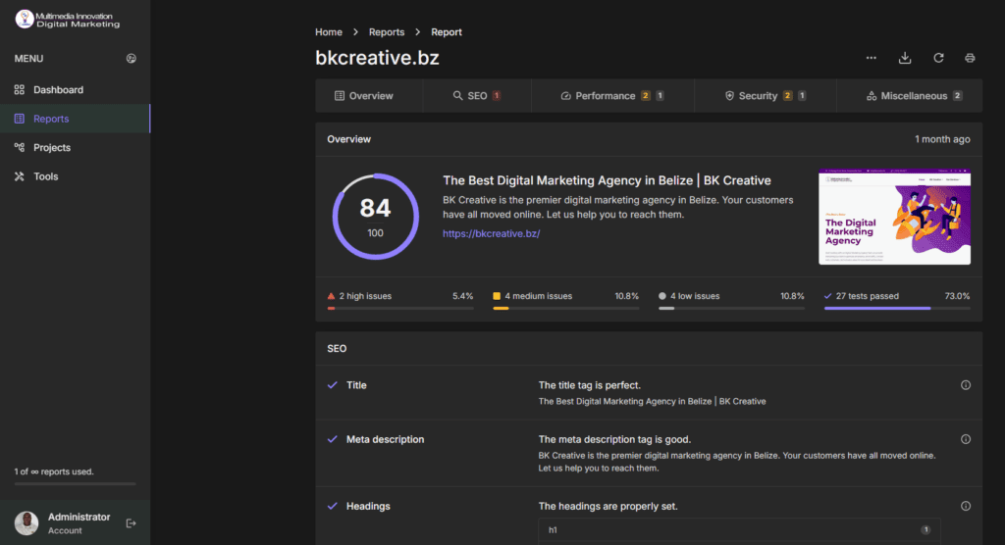Go to Reports in the breadcrumb
The height and width of the screenshot is (545, 1005).
tap(387, 32)
